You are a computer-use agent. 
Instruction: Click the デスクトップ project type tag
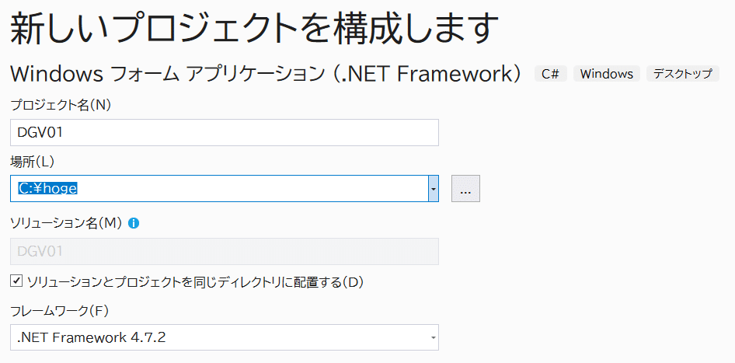pyautogui.click(x=683, y=74)
